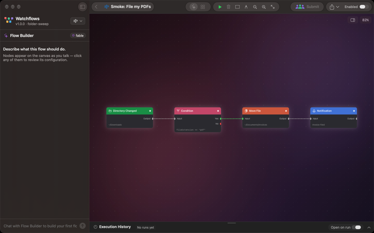Zoom out on the canvas
This screenshot has height=233, width=374.
[x=255, y=7]
